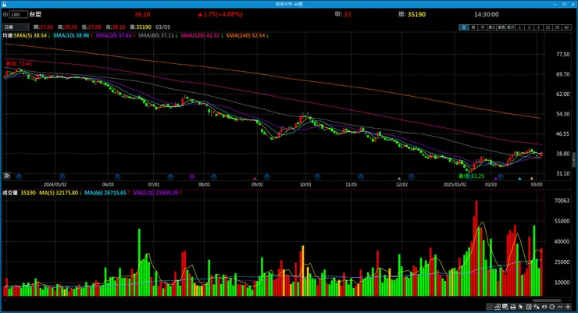
Task: Select the arrow cursor tool icon
Action: [x=520, y=307]
